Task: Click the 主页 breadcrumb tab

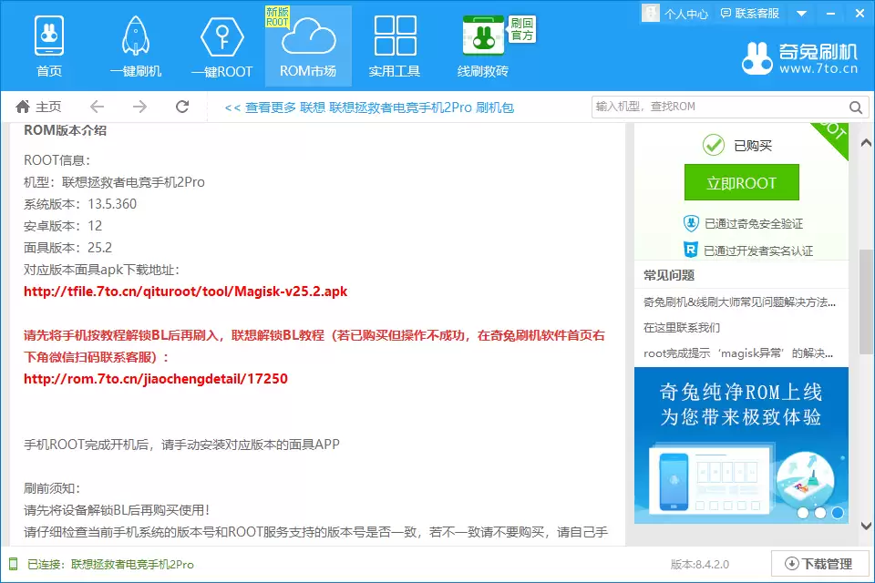Action: 41,106
